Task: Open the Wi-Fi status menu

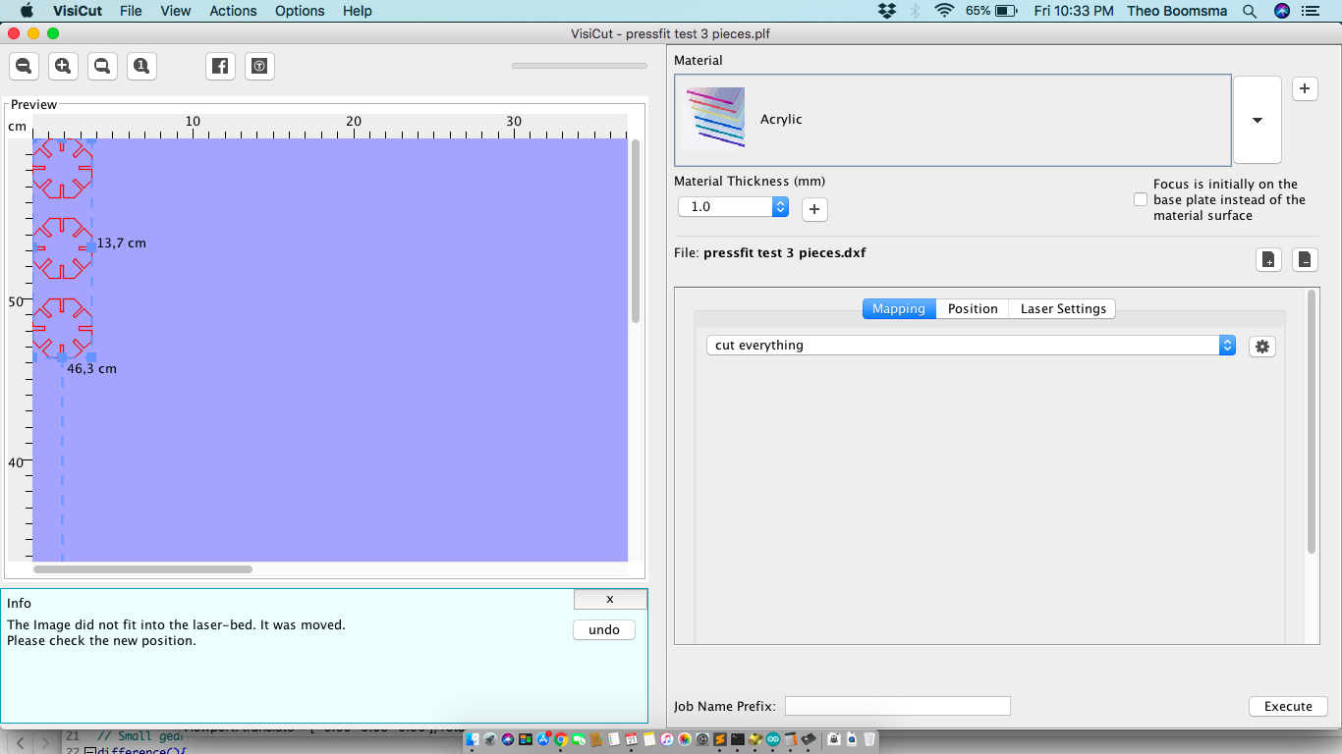Action: tap(944, 11)
